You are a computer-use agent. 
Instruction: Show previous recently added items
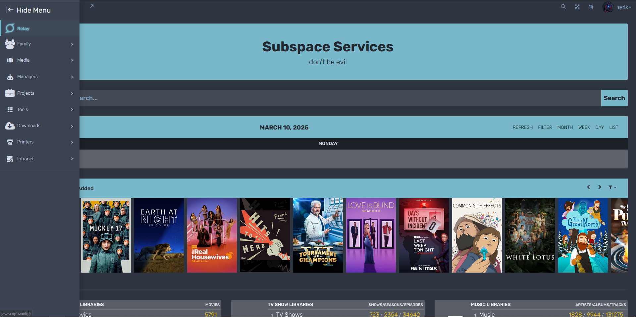coord(588,187)
